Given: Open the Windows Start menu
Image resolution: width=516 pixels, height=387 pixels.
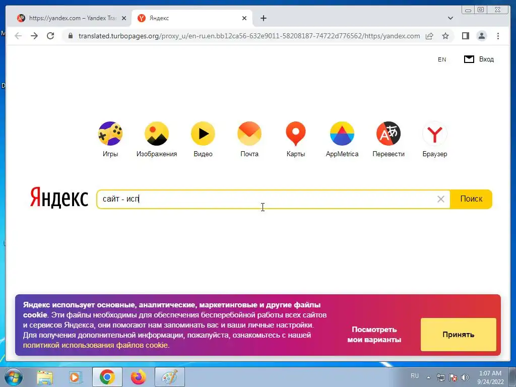Looking at the screenshot, I should click(x=13, y=377).
